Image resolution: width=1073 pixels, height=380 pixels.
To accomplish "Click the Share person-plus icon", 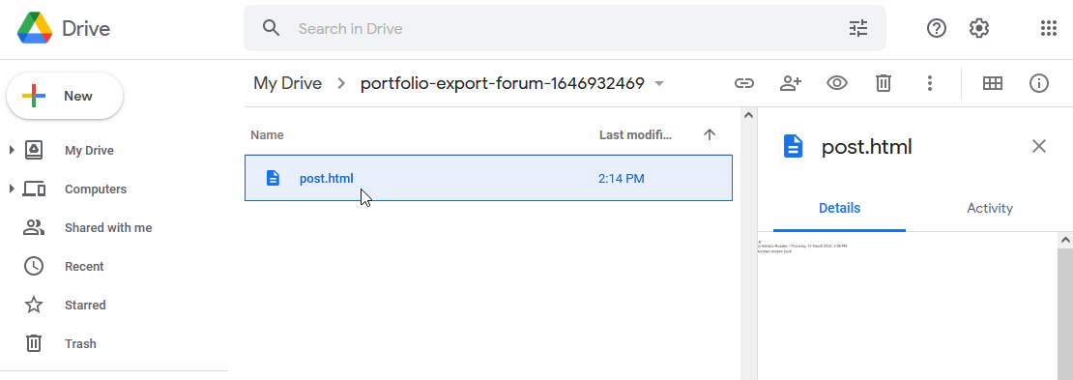I will [791, 83].
